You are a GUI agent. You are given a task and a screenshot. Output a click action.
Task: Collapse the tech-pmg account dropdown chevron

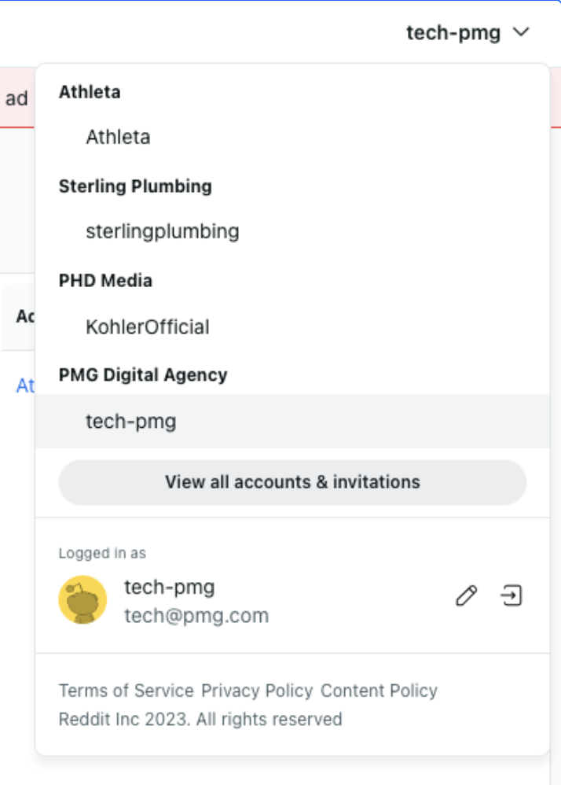522,33
